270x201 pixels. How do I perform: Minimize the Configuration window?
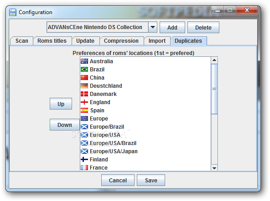click(218, 10)
